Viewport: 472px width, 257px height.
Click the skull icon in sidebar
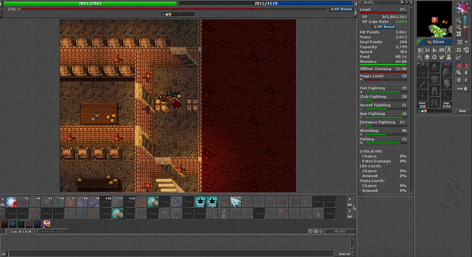[x=427, y=57]
